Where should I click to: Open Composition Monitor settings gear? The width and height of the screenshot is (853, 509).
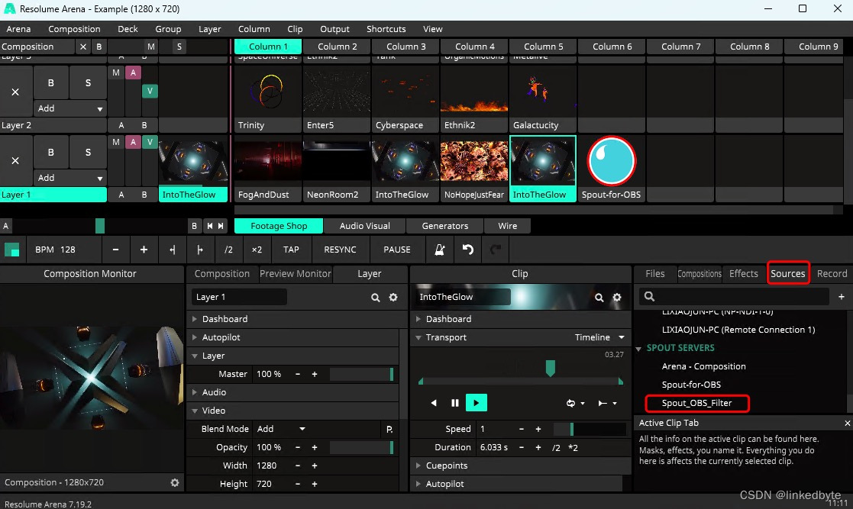[x=175, y=482]
